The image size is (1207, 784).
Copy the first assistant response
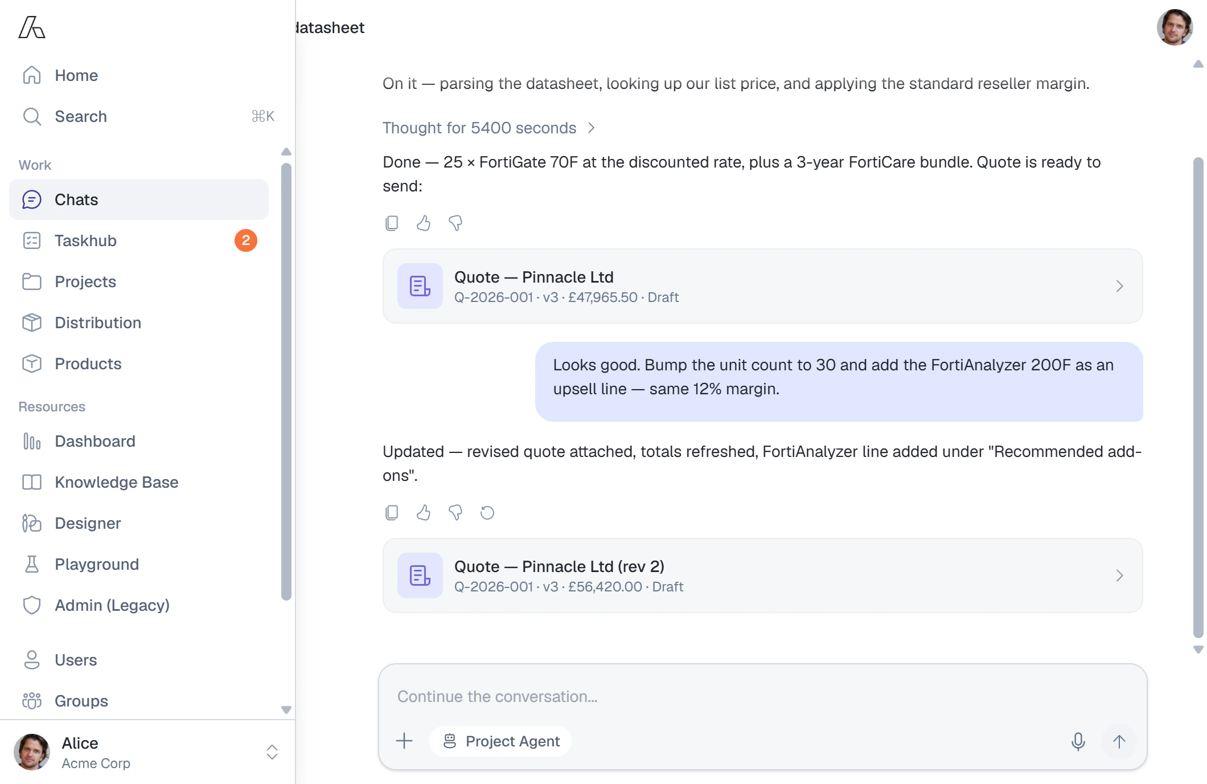(392, 223)
